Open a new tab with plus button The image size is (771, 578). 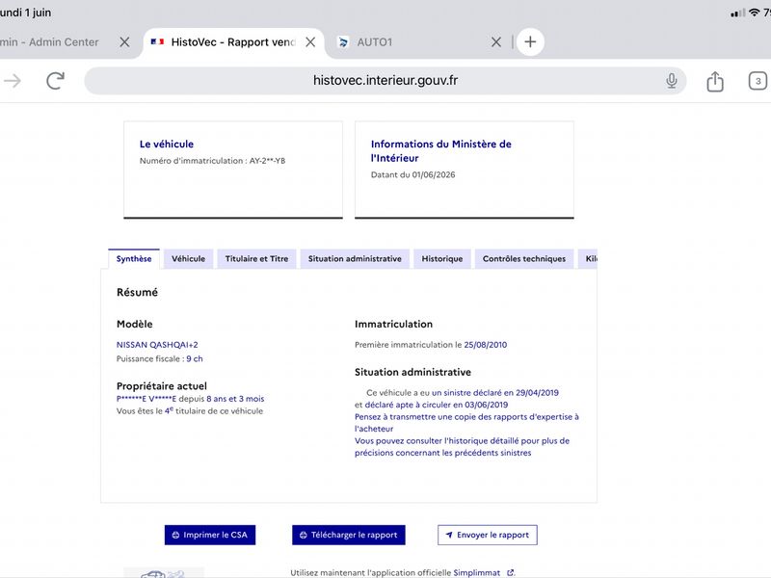tap(530, 41)
